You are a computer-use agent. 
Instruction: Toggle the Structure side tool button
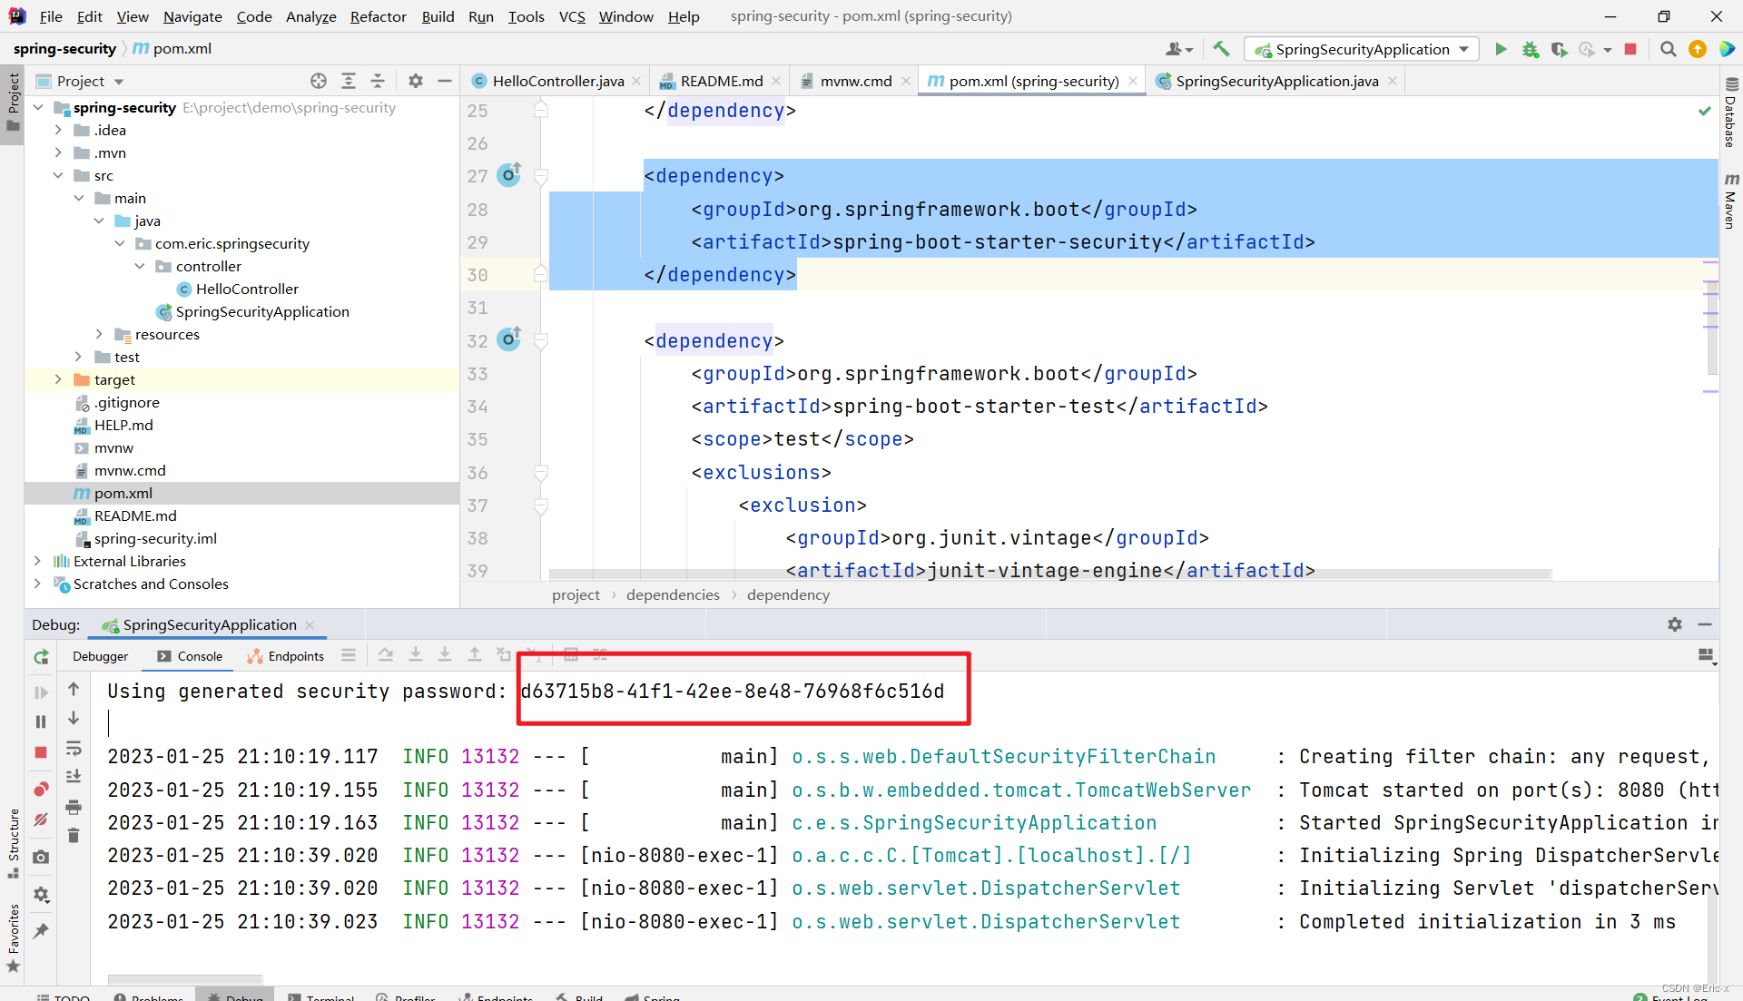click(x=13, y=843)
